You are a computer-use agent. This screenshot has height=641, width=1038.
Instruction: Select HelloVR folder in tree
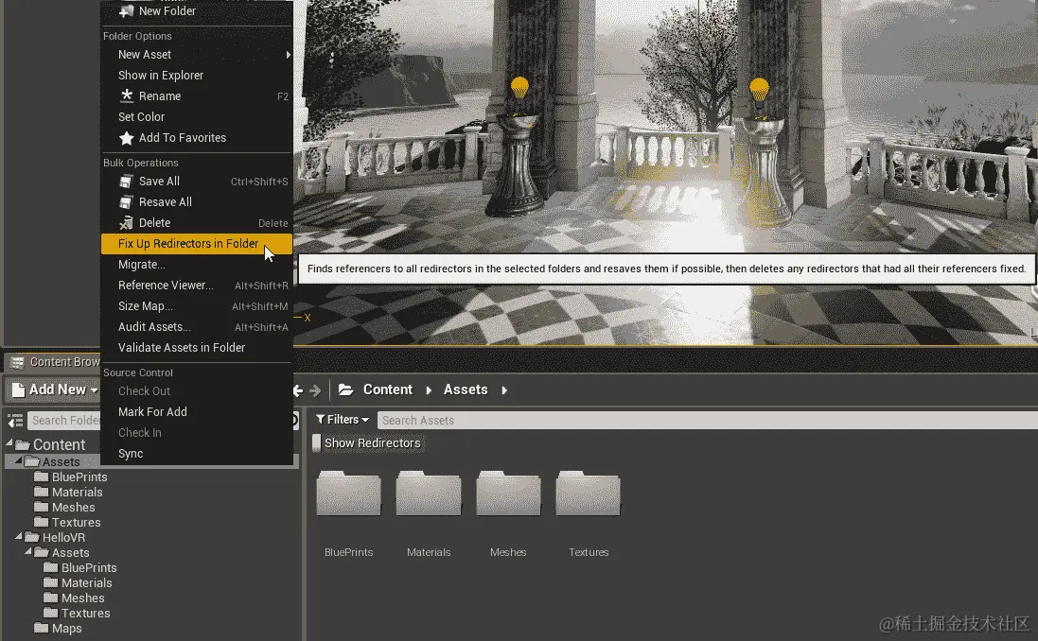63,538
